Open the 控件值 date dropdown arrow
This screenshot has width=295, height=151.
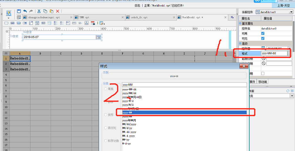[290, 48]
